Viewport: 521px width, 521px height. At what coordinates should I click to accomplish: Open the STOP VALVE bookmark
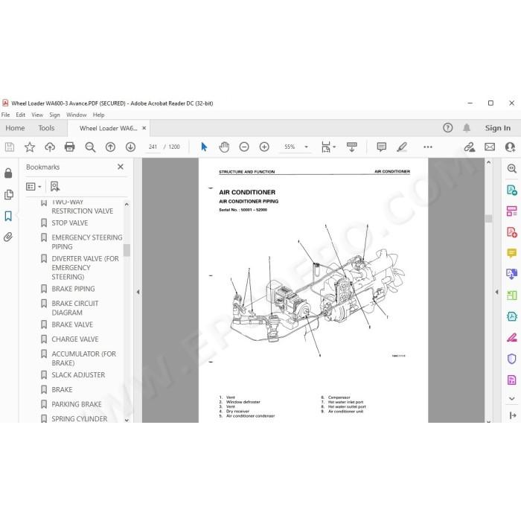[x=70, y=223]
